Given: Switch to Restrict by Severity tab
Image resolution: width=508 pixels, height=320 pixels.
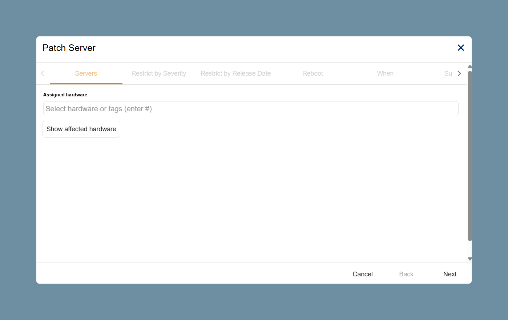Looking at the screenshot, I should [x=159, y=73].
